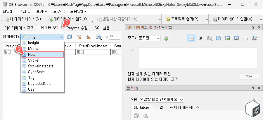Open the 보기(V) menu
The image size is (263, 120).
42,12
